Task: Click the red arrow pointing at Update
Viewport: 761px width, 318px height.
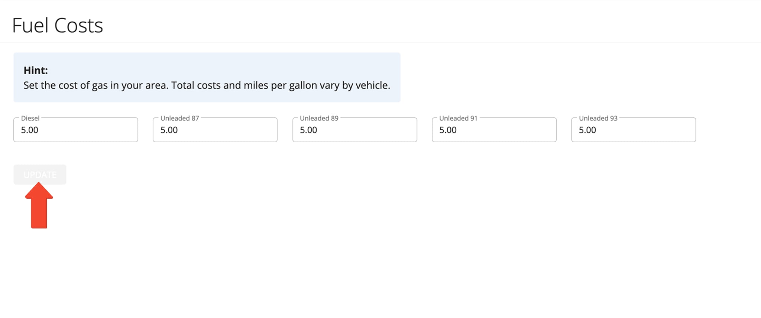Action: tap(39, 205)
